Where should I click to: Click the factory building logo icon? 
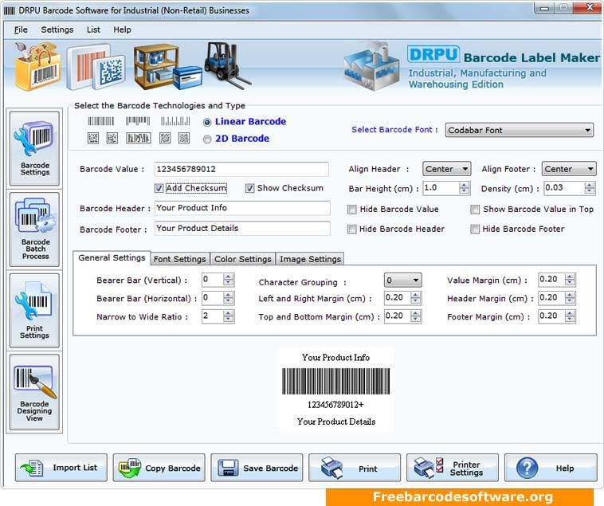point(372,65)
